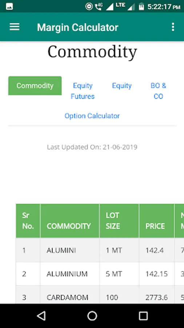Viewport: 184px width, 328px height.
Task: Tap the image notification icon in status bar
Action: [9, 7]
